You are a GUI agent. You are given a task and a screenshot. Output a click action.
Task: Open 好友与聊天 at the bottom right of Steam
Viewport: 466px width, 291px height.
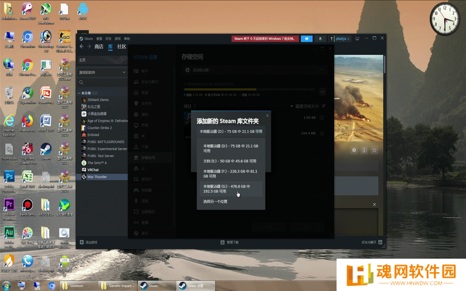372,242
